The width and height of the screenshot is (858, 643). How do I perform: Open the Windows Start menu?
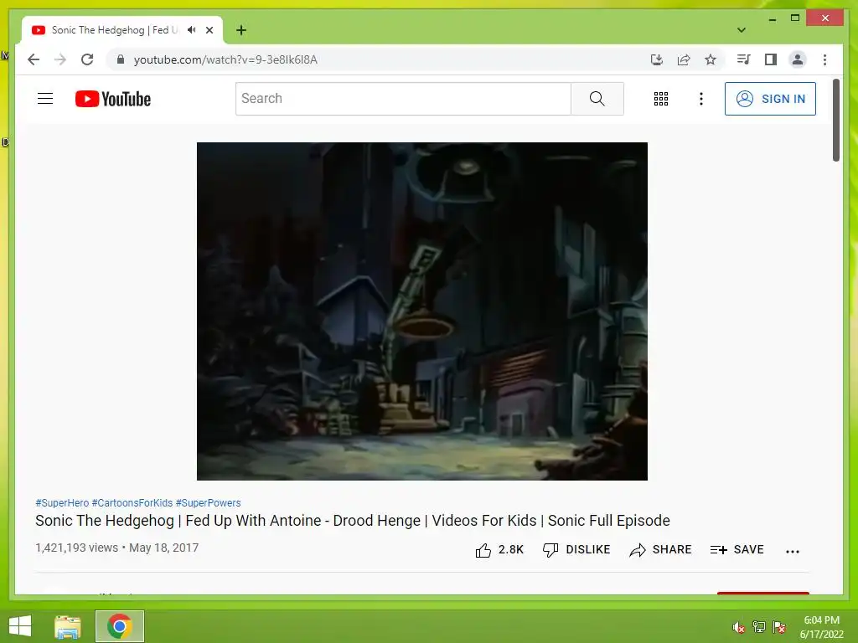point(20,626)
